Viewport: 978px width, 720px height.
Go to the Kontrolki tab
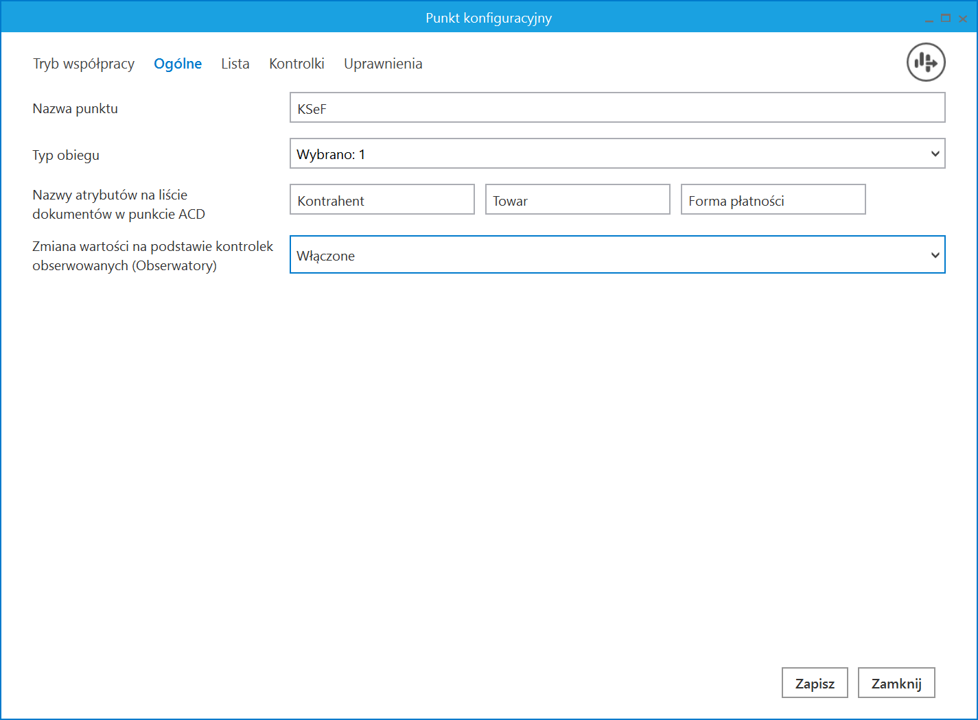click(x=296, y=64)
